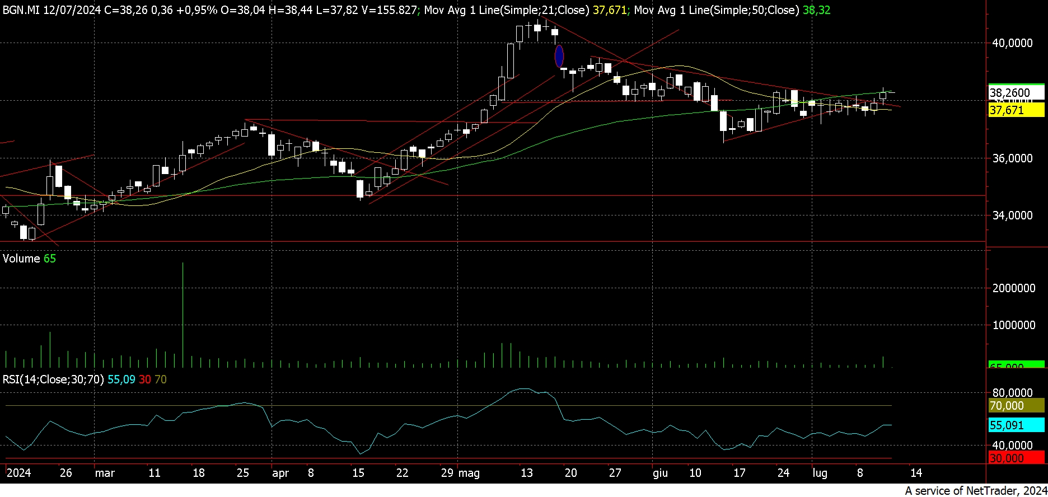Click the mar month label on time axis
The width and height of the screenshot is (1048, 497).
click(105, 473)
